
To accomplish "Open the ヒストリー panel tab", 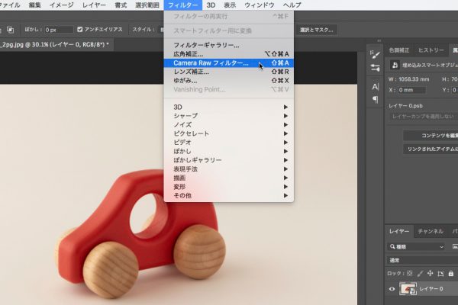I will (x=431, y=50).
